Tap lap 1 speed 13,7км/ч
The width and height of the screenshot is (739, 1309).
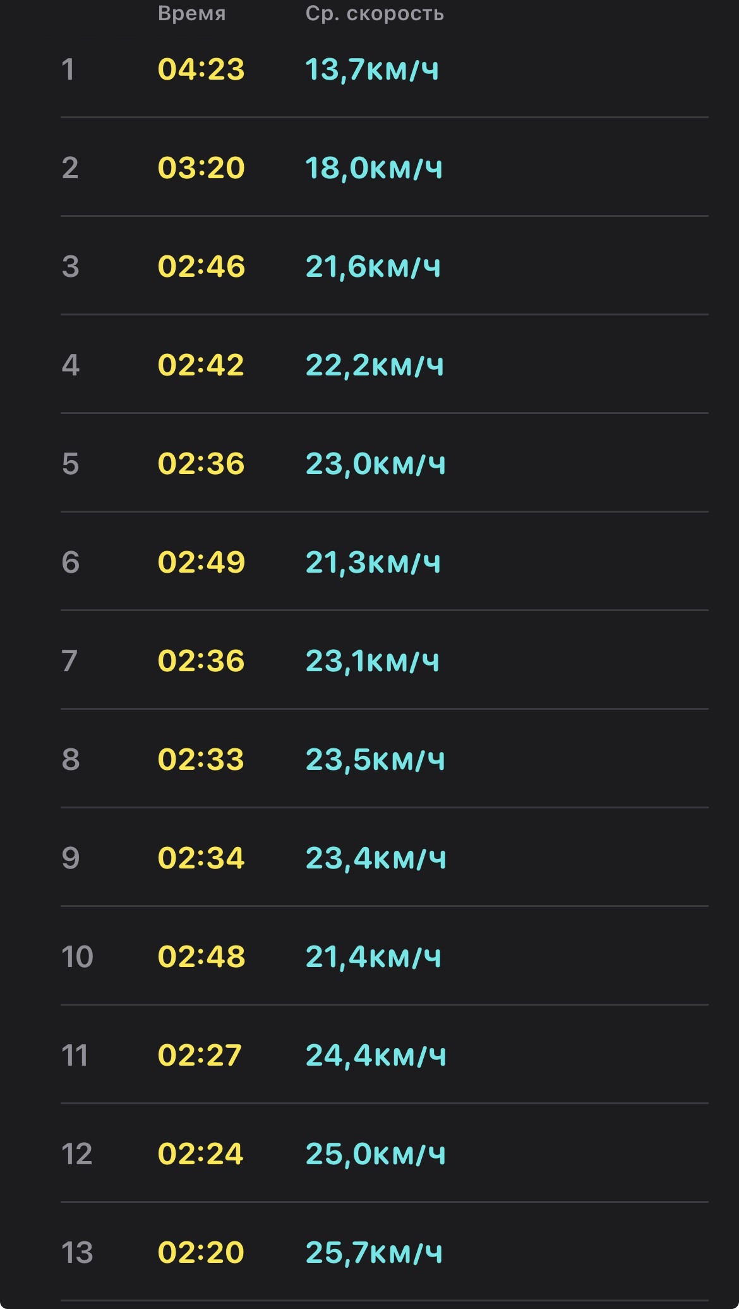coord(372,70)
